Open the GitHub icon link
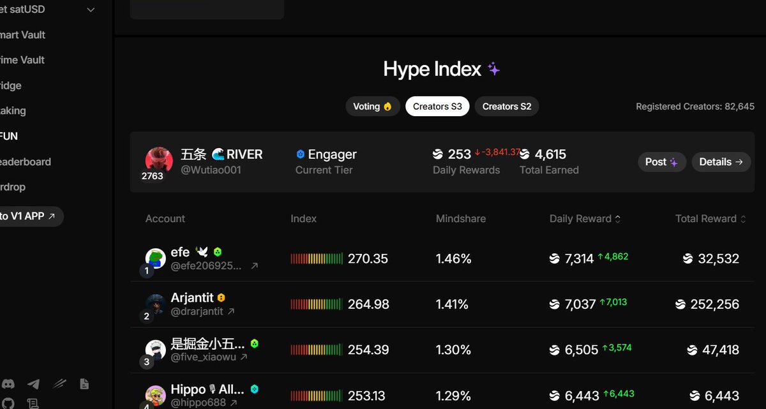766x409 pixels. pyautogui.click(x=8, y=403)
